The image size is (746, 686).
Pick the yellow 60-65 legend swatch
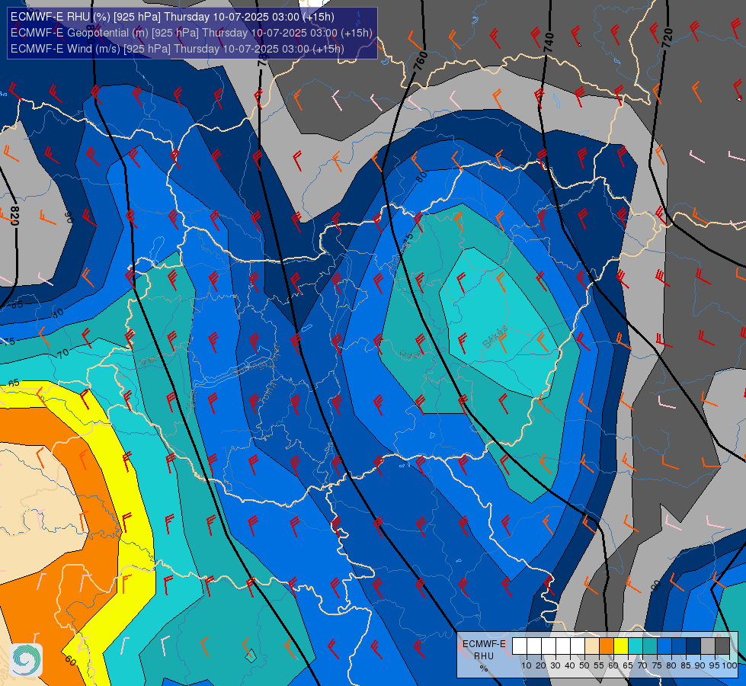coord(621,646)
